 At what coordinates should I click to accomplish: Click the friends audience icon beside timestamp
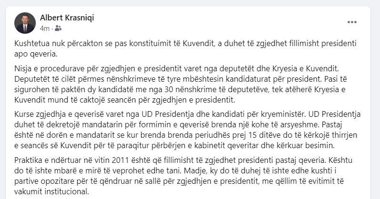click(58, 28)
